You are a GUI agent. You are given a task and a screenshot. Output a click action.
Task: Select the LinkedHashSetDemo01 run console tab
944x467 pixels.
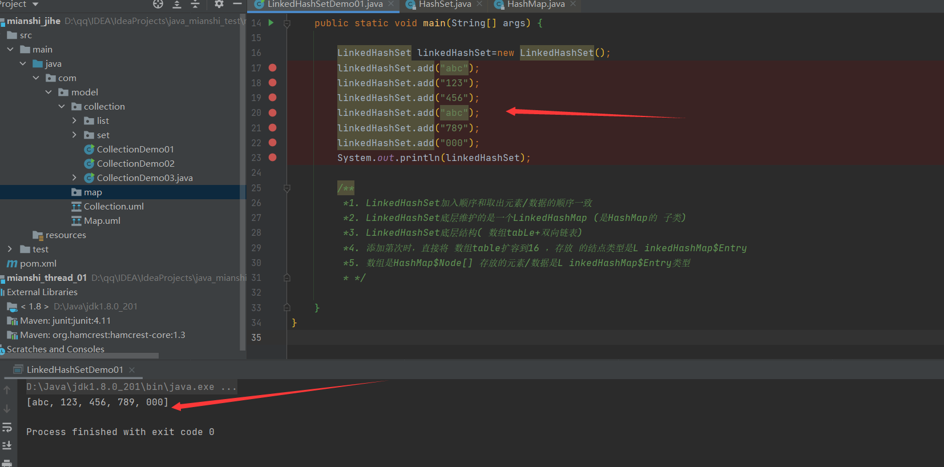click(75, 370)
